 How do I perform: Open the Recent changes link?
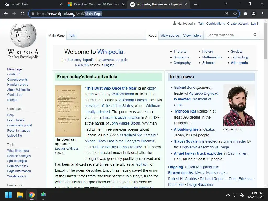pyautogui.click(x=19, y=130)
